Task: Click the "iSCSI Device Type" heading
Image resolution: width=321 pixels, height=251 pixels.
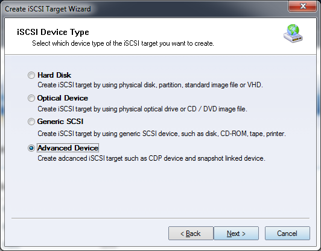Action: 53,32
